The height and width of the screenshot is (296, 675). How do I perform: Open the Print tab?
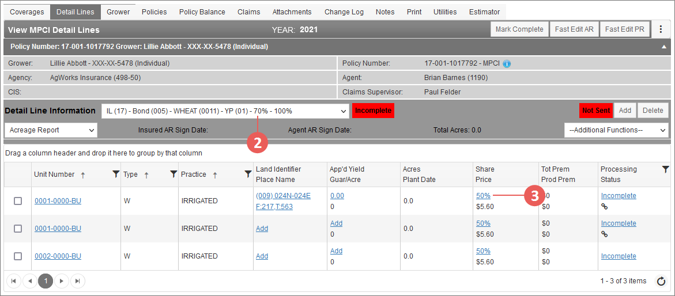pyautogui.click(x=414, y=12)
